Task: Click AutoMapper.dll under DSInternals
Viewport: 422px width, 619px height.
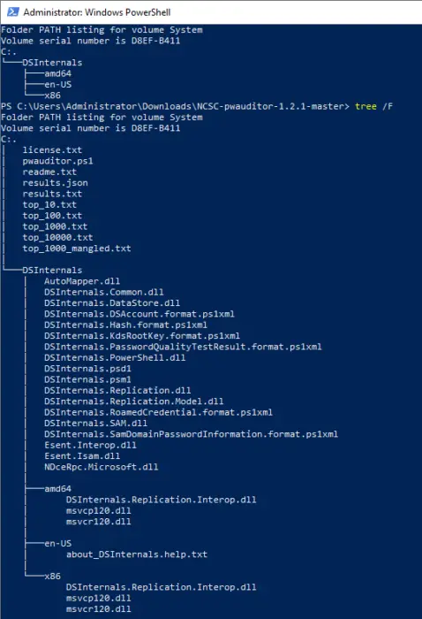Action: click(82, 281)
